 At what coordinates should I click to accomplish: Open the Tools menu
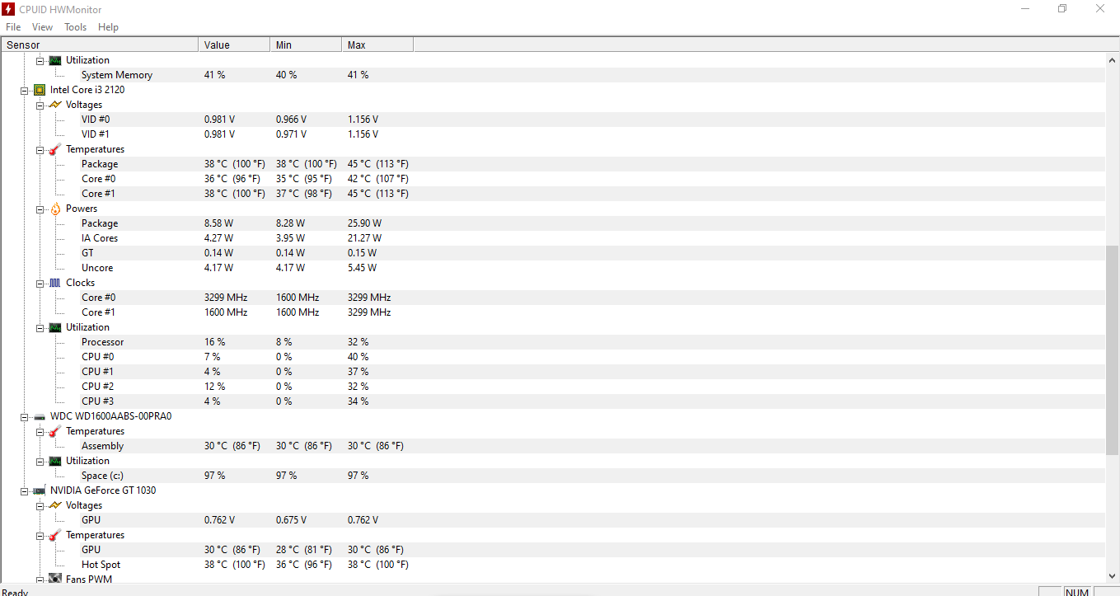pyautogui.click(x=75, y=27)
